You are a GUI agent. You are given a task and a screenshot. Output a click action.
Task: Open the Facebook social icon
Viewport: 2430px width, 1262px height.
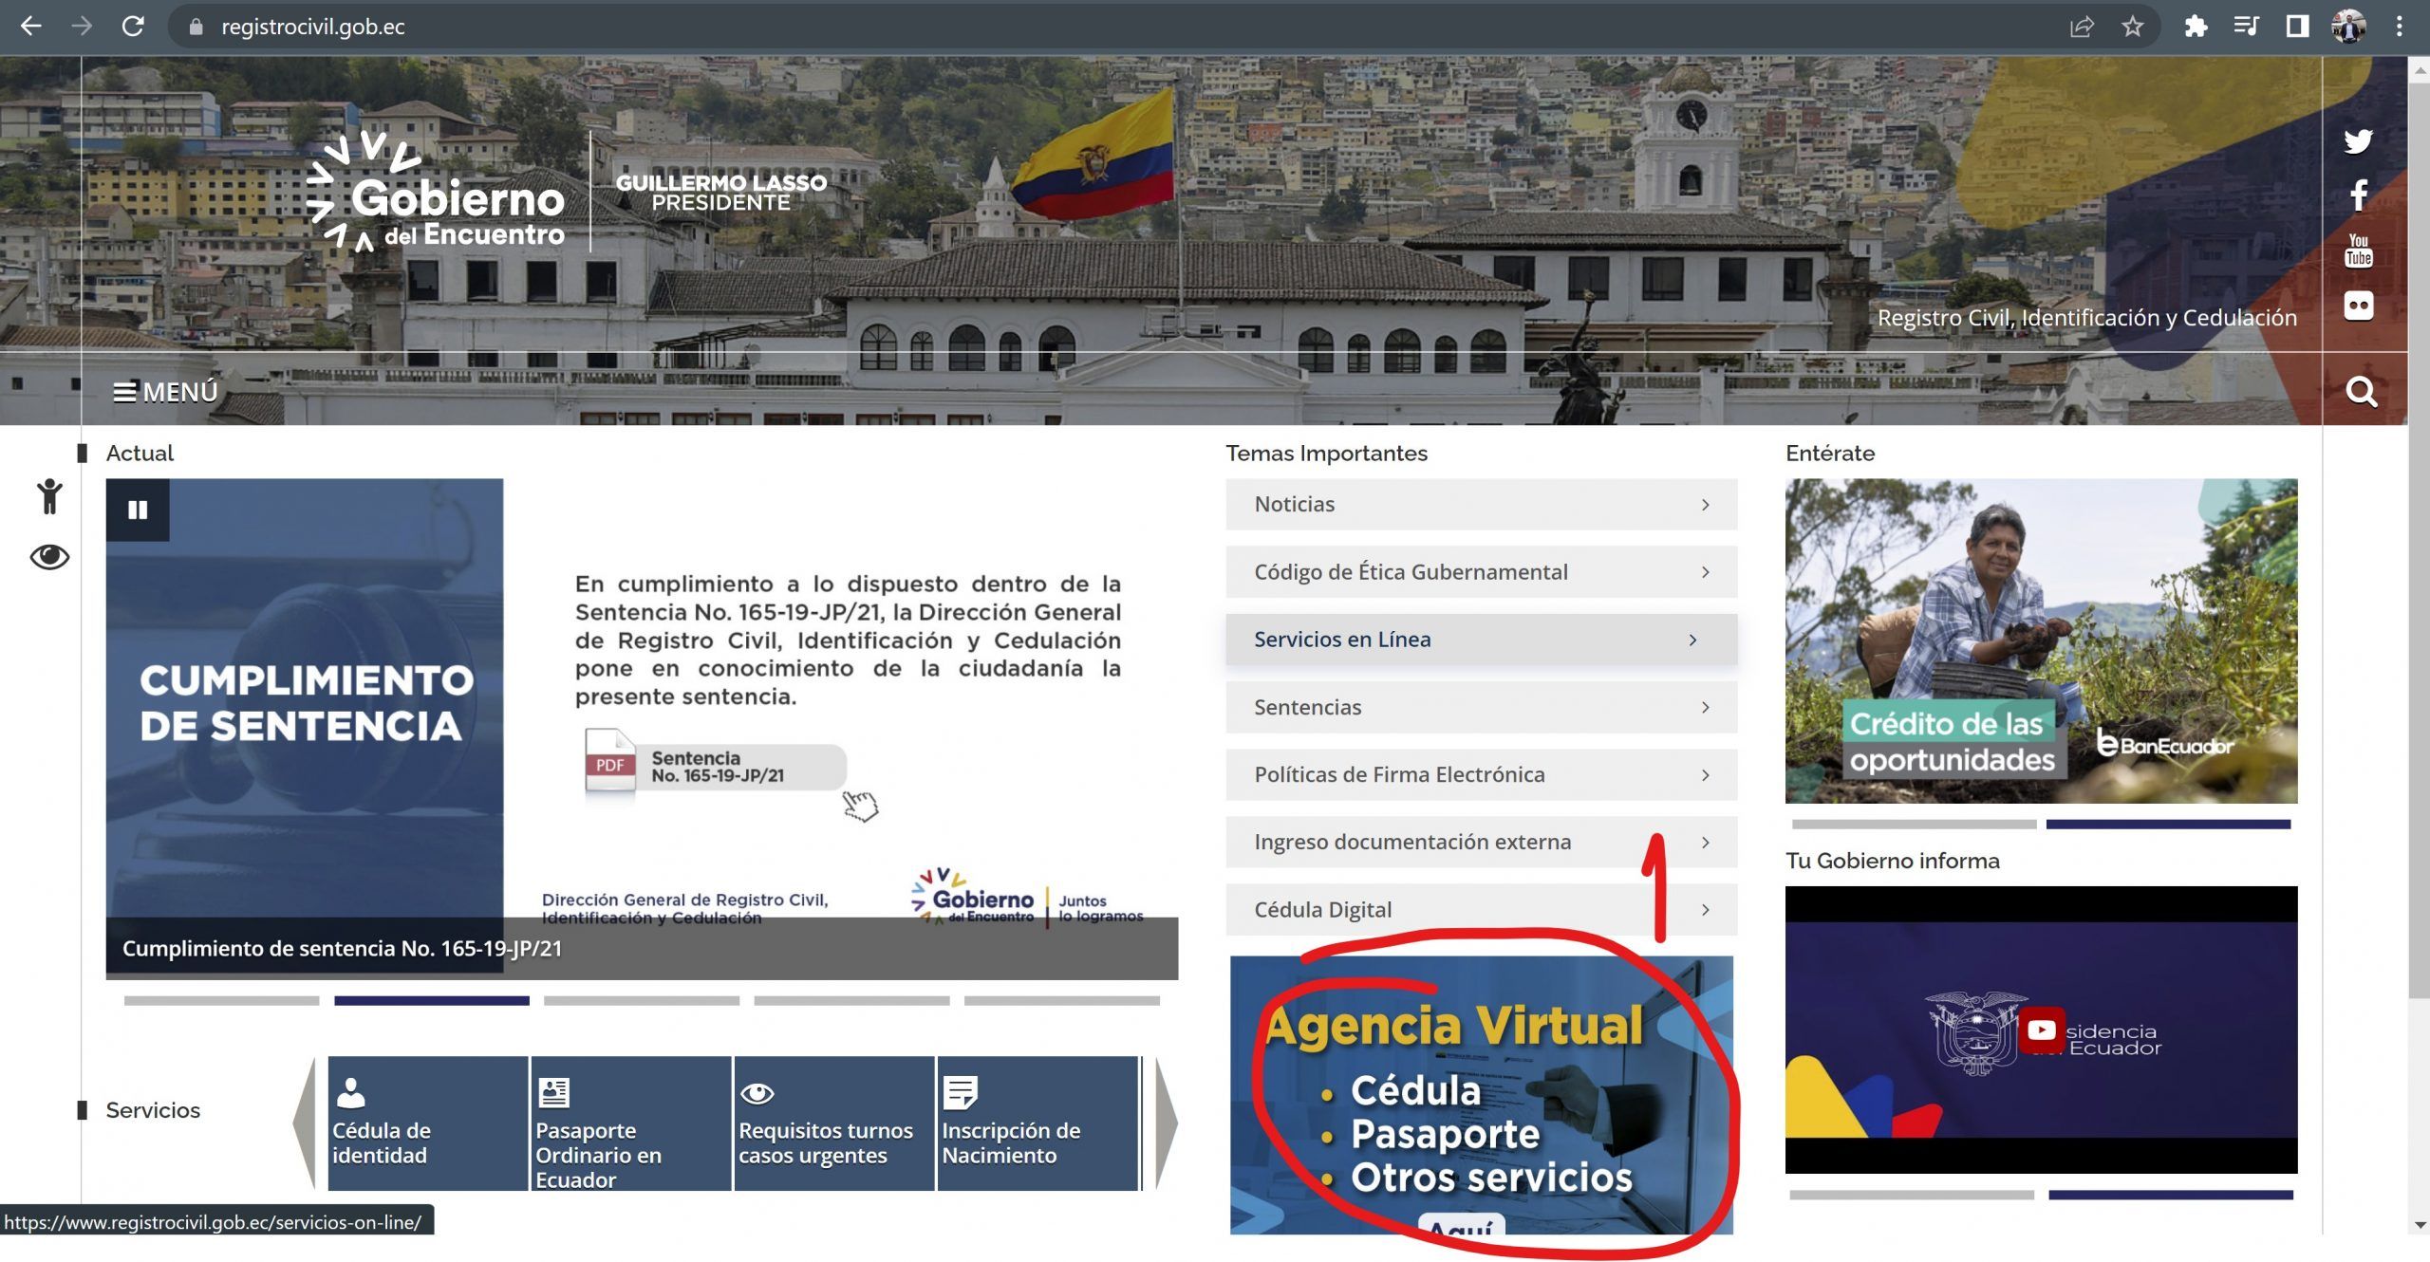point(2358,195)
